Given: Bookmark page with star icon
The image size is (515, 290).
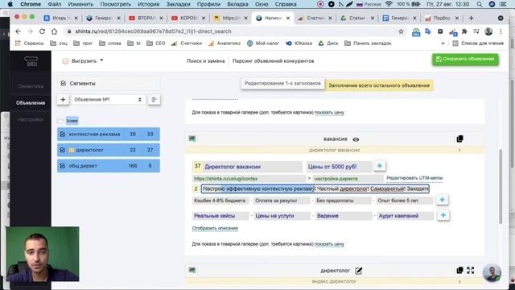Looking at the screenshot, I should click(401, 31).
